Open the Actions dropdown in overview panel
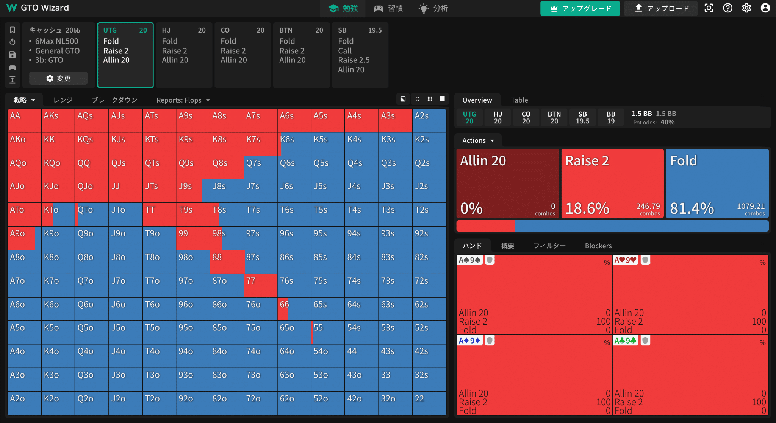 [478, 140]
